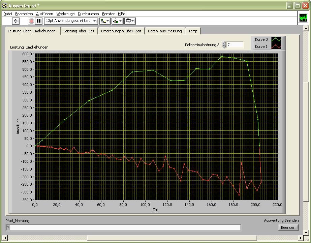This screenshot has height=243, width=311.
Task: Click the Kurve 0 green plot legend icon
Action: 276,40
